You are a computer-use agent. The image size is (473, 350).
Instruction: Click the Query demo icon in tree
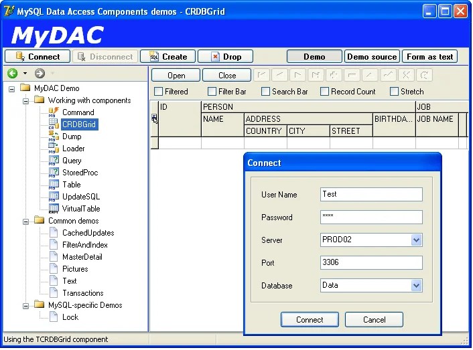(x=54, y=161)
